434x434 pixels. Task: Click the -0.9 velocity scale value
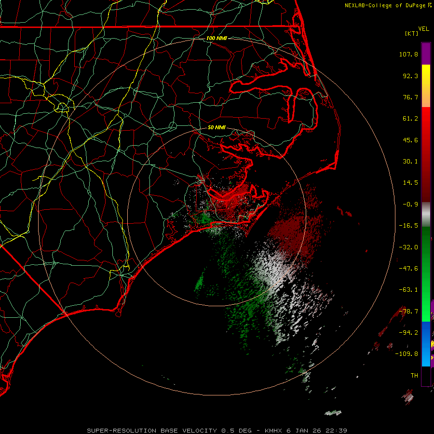pos(410,204)
